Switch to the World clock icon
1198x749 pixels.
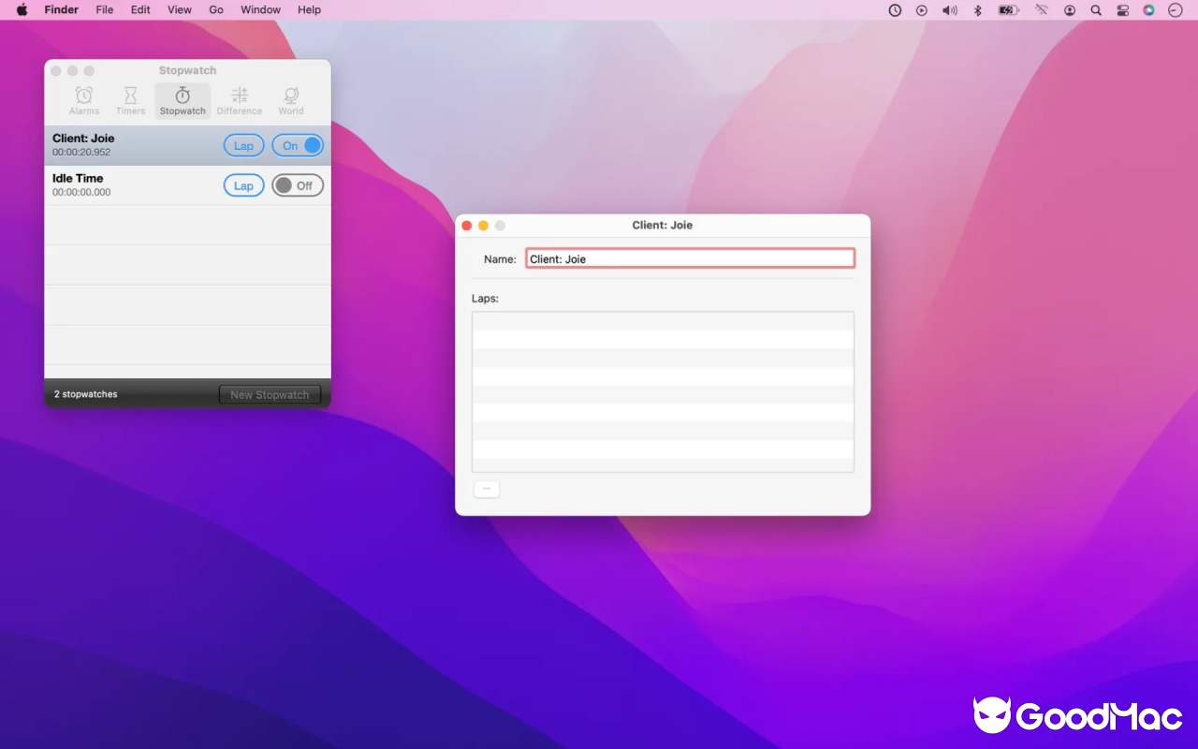[291, 99]
